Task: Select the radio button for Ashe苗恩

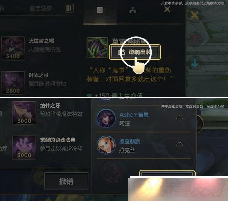Action: click(x=180, y=118)
